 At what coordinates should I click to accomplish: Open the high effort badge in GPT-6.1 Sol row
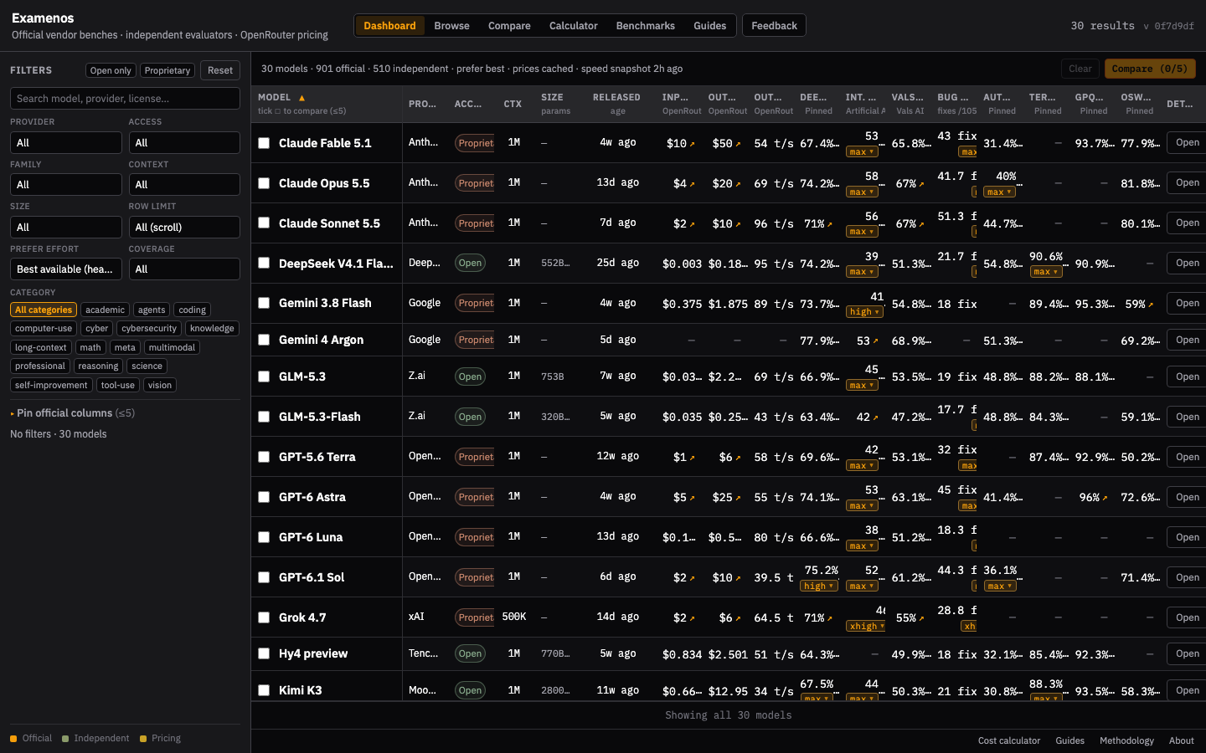click(x=818, y=587)
